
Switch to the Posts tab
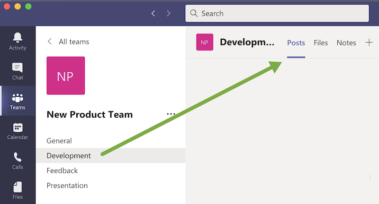pos(296,43)
